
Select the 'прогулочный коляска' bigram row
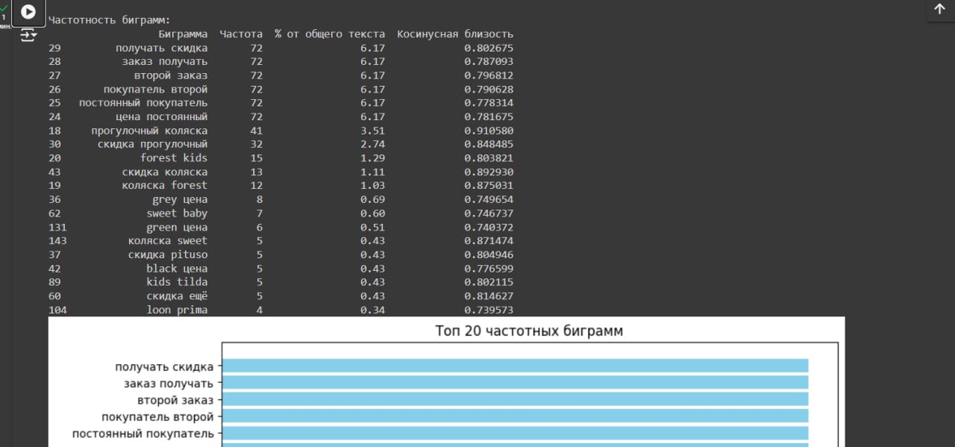[149, 131]
